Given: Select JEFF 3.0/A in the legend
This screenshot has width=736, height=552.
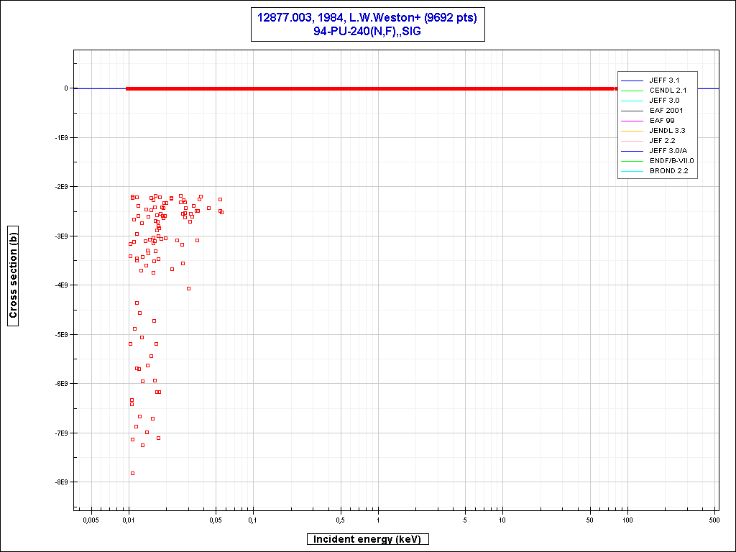Looking at the screenshot, I should [x=668, y=150].
